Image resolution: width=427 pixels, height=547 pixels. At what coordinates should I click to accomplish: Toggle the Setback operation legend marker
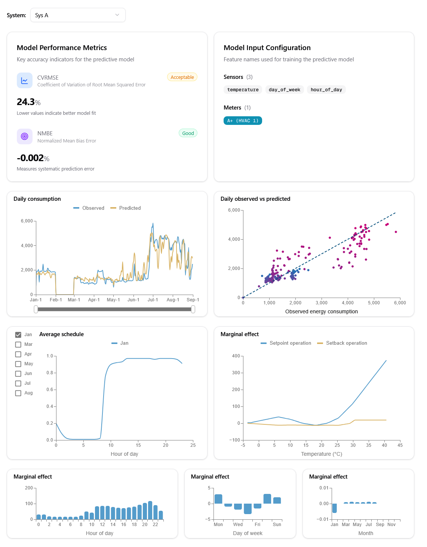click(x=320, y=343)
